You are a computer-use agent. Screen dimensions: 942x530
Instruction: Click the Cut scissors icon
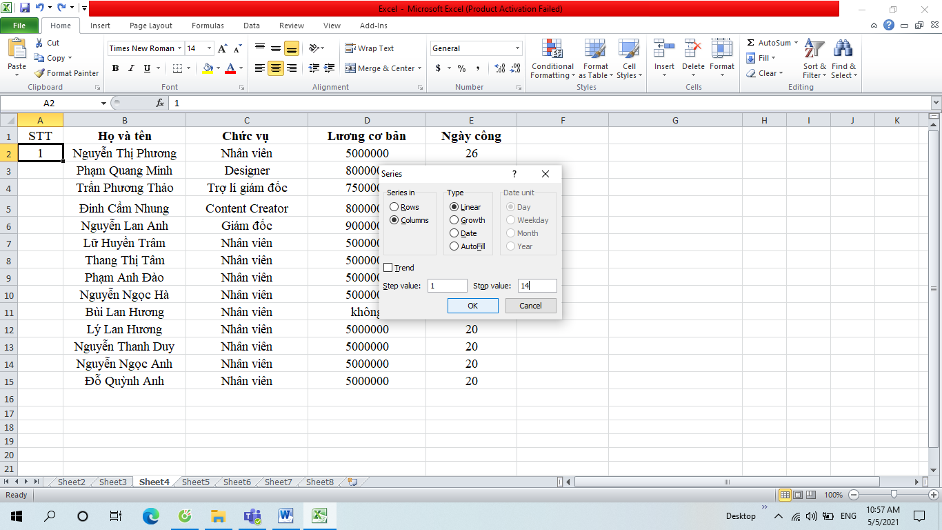tap(39, 43)
